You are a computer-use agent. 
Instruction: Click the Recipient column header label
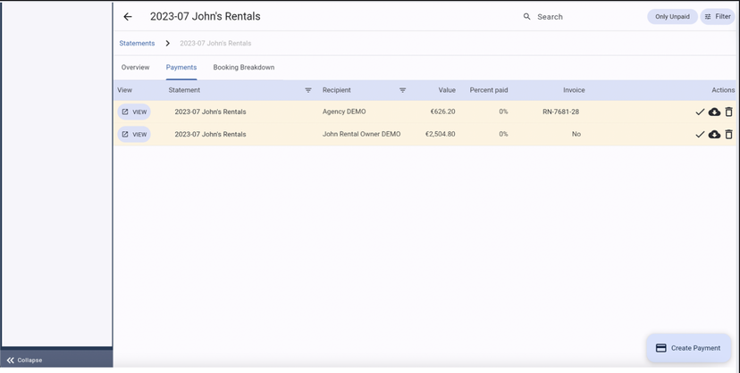[337, 90]
